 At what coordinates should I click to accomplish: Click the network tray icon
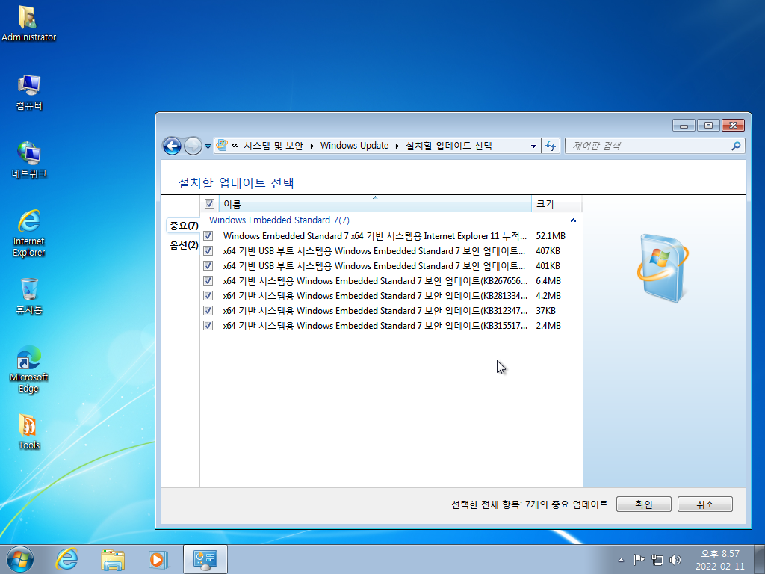point(657,559)
